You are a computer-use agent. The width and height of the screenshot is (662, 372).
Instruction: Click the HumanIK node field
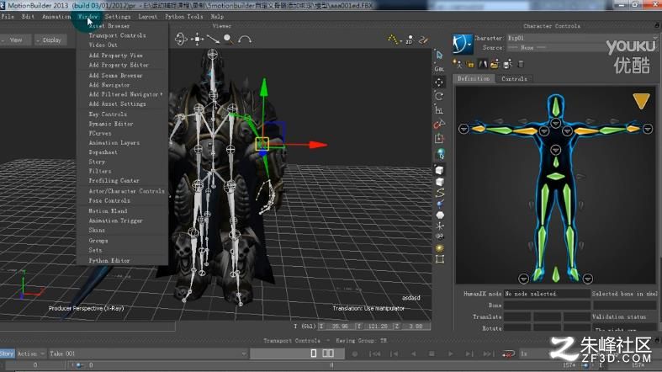(x=547, y=294)
